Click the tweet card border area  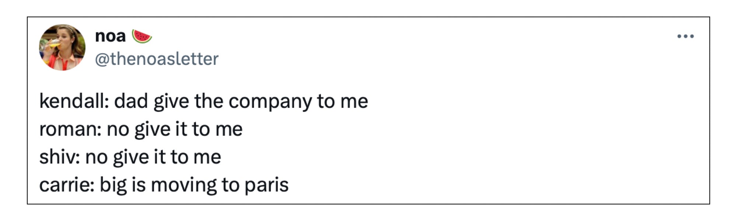(368, 17)
